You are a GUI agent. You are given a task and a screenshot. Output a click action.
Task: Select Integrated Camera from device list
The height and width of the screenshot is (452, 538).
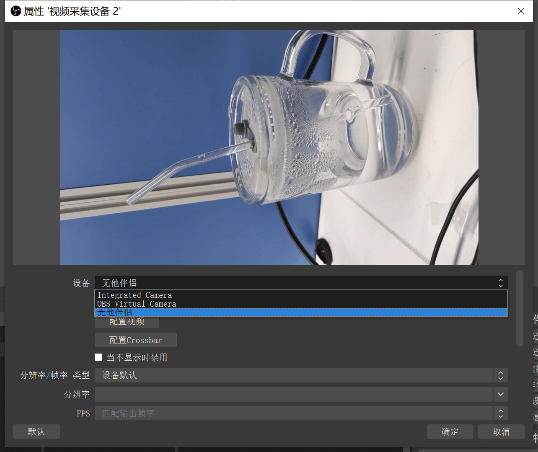click(x=301, y=295)
